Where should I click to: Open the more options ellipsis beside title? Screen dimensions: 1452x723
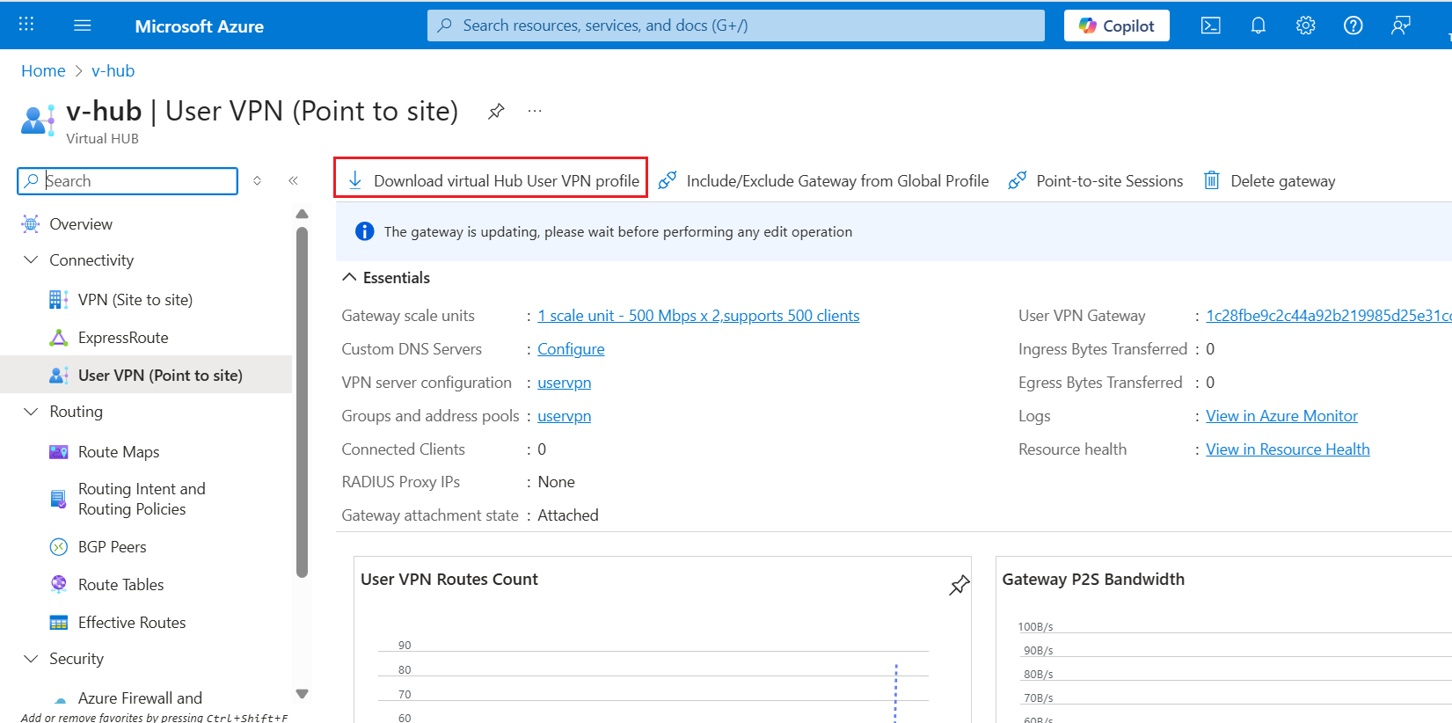click(535, 111)
